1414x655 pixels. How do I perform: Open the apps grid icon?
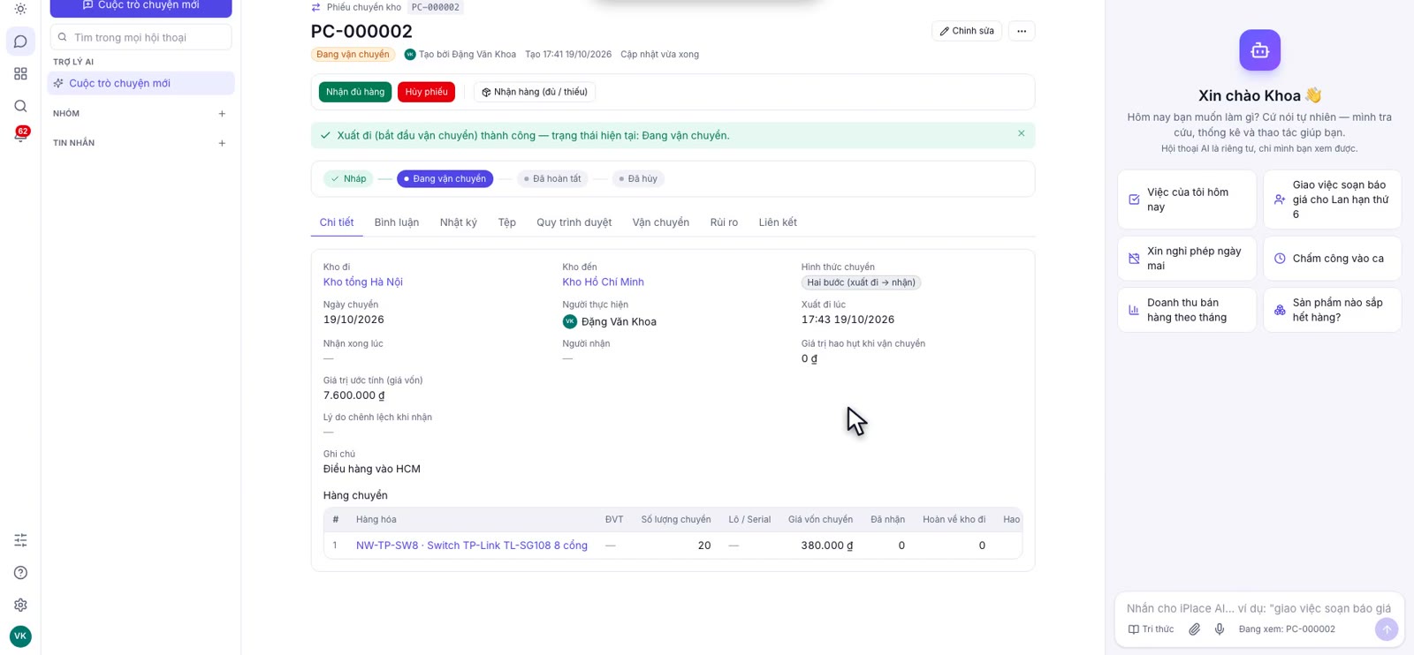tap(20, 74)
